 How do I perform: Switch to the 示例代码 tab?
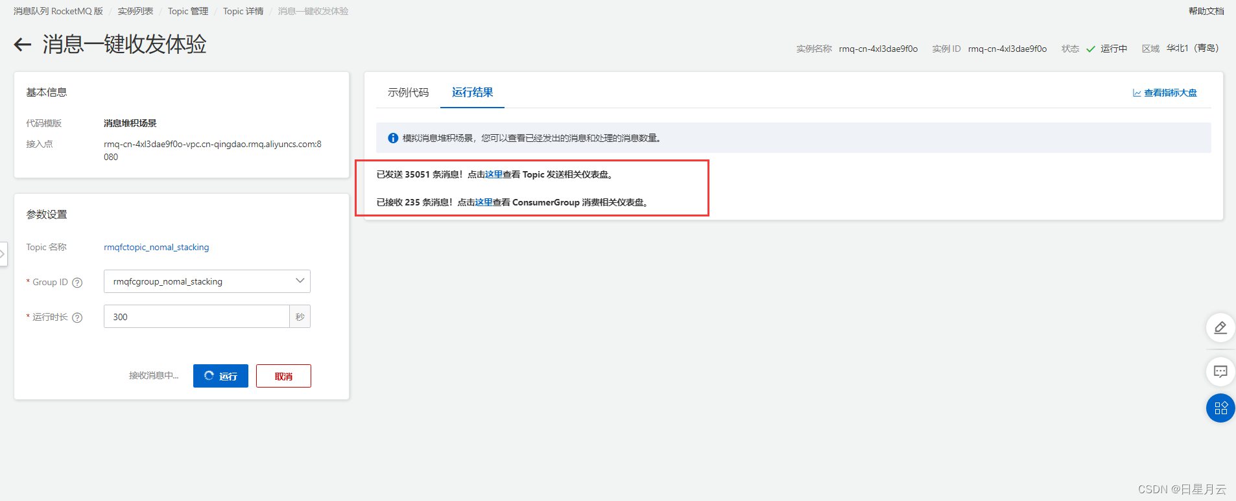pyautogui.click(x=409, y=93)
